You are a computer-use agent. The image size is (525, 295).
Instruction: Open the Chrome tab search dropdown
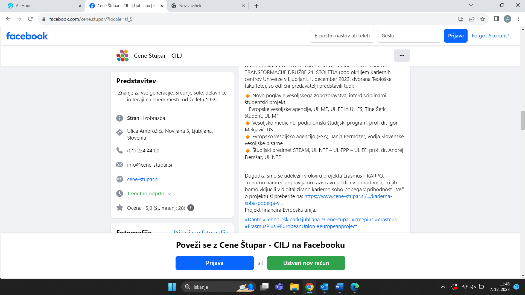[471, 5]
